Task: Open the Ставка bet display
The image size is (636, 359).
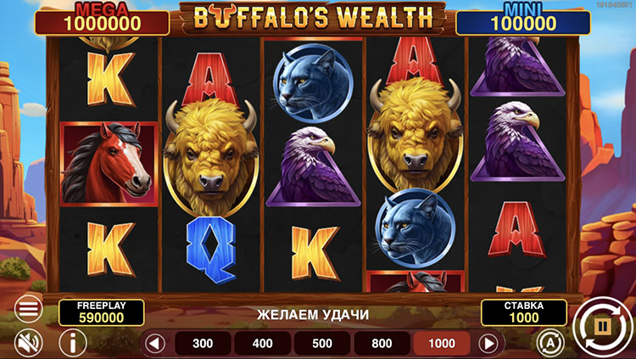Action: coord(524,312)
